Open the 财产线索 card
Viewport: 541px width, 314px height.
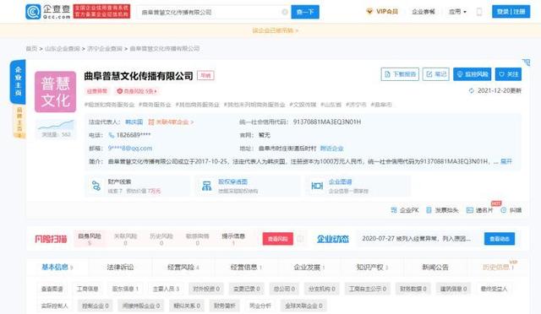tap(137, 186)
